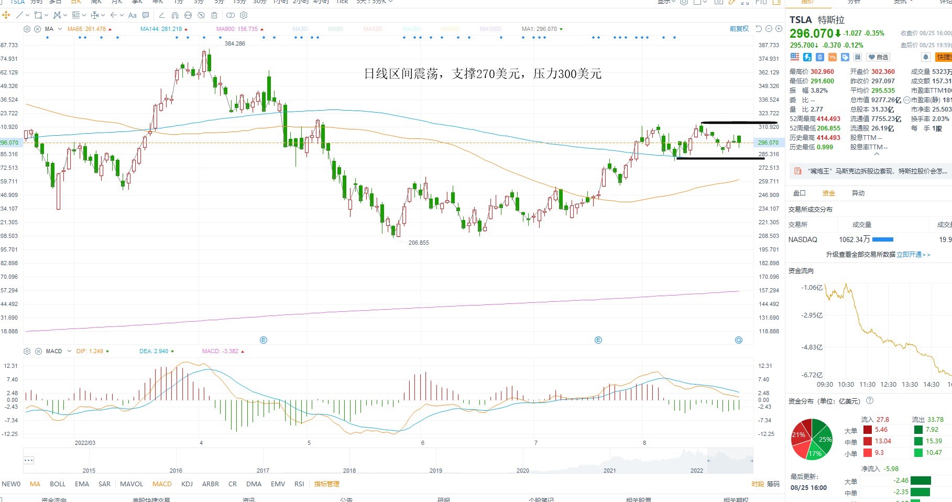Click the timeline ellipsis button

pyautogui.click(x=29, y=460)
